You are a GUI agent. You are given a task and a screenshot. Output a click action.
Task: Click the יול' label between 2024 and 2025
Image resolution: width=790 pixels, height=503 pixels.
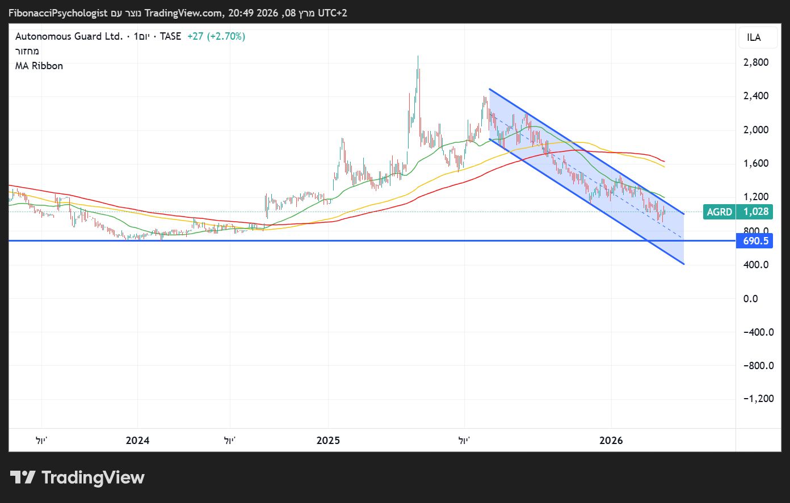pos(230,441)
